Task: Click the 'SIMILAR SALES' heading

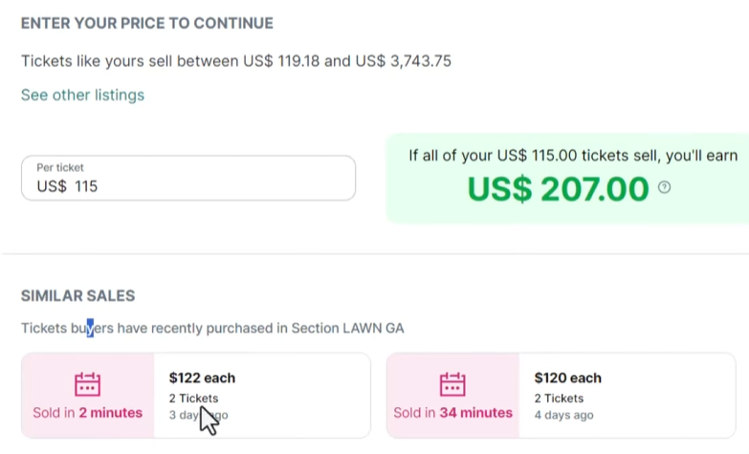Action: click(x=77, y=296)
